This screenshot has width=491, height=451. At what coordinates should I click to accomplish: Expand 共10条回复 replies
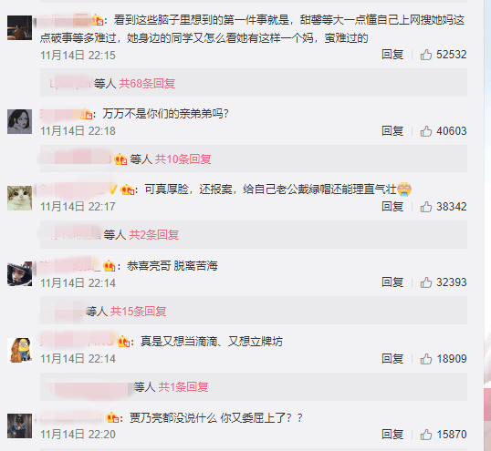(183, 159)
